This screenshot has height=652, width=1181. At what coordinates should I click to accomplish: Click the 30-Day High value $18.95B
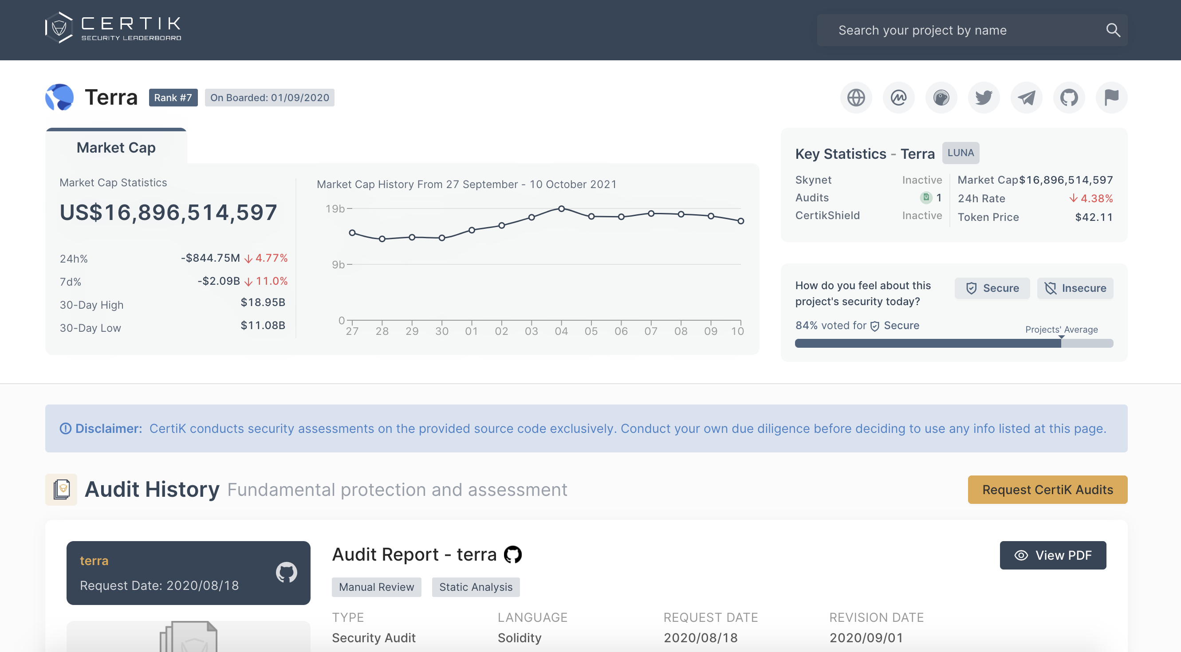pos(263,302)
